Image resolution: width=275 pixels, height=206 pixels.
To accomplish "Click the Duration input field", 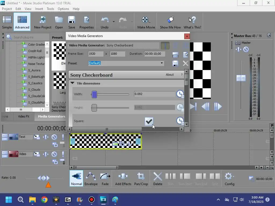I will pos(154,54).
